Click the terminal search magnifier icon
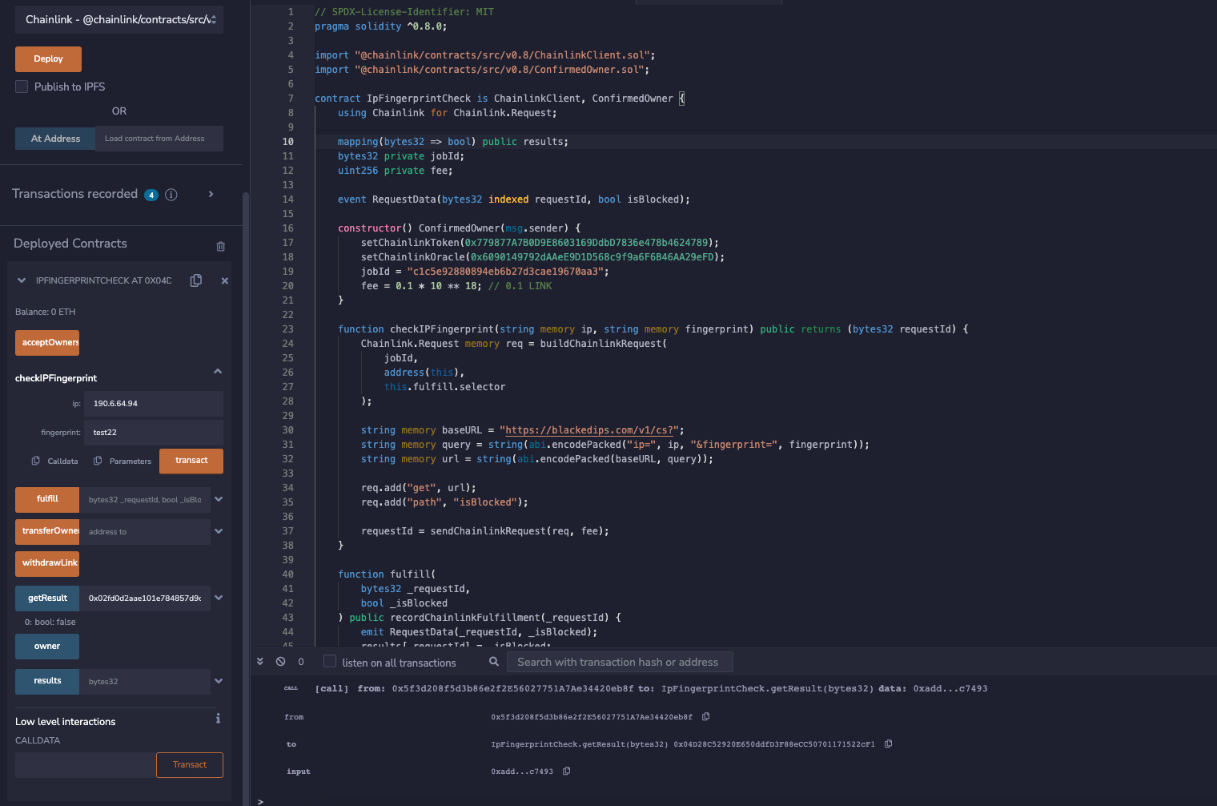The width and height of the screenshot is (1217, 806). point(494,662)
